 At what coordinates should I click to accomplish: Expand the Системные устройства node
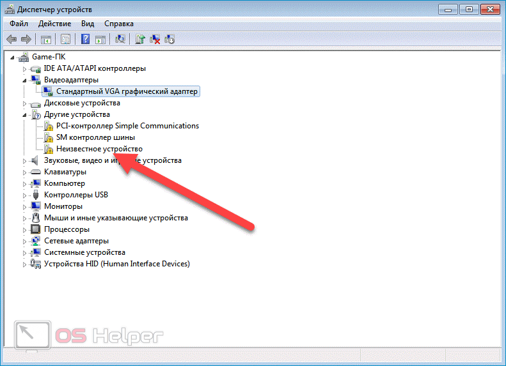click(24, 253)
